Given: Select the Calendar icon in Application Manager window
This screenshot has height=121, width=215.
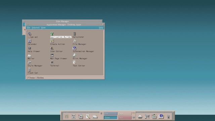Looking at the screenshot, I should [30, 41].
